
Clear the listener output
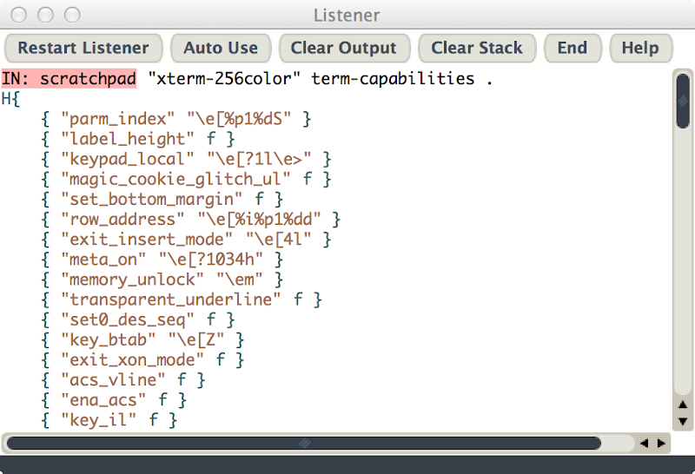[343, 48]
